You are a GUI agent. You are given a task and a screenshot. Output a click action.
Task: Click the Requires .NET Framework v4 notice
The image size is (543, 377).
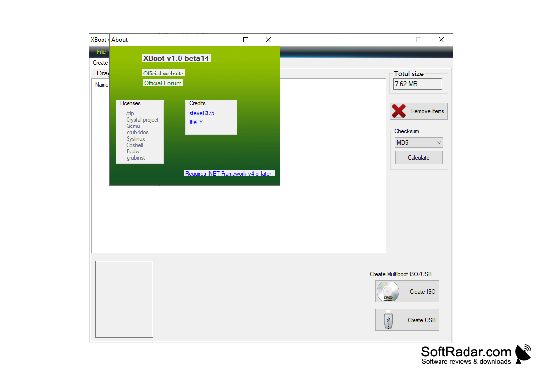(x=229, y=174)
